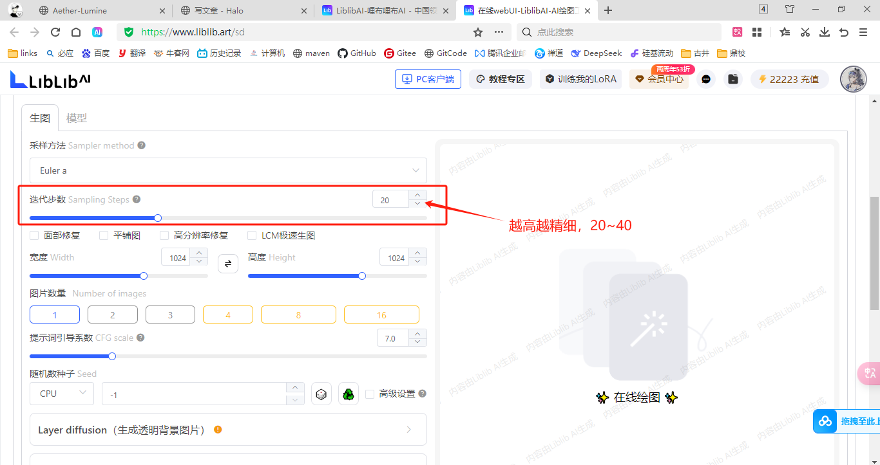Image resolution: width=880 pixels, height=465 pixels.
Task: Bookmark page with the star icon
Action: pos(478,32)
